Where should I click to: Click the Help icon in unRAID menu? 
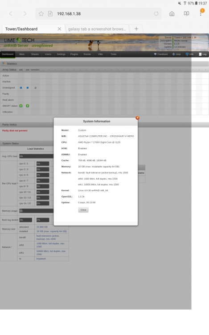[x=173, y=54]
